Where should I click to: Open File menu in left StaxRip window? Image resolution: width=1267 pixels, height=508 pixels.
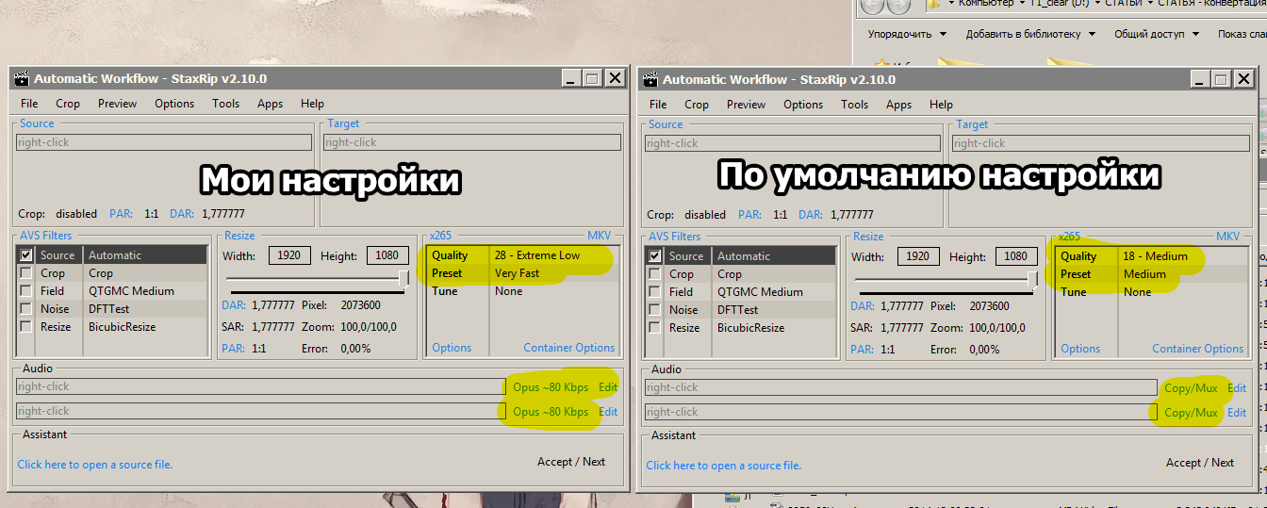click(29, 104)
